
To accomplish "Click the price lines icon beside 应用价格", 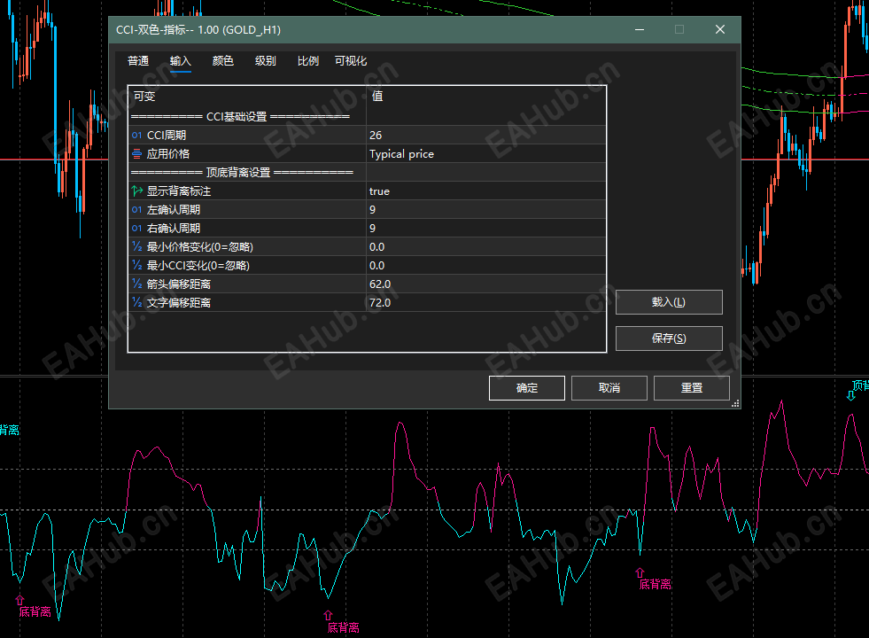I will click(137, 153).
